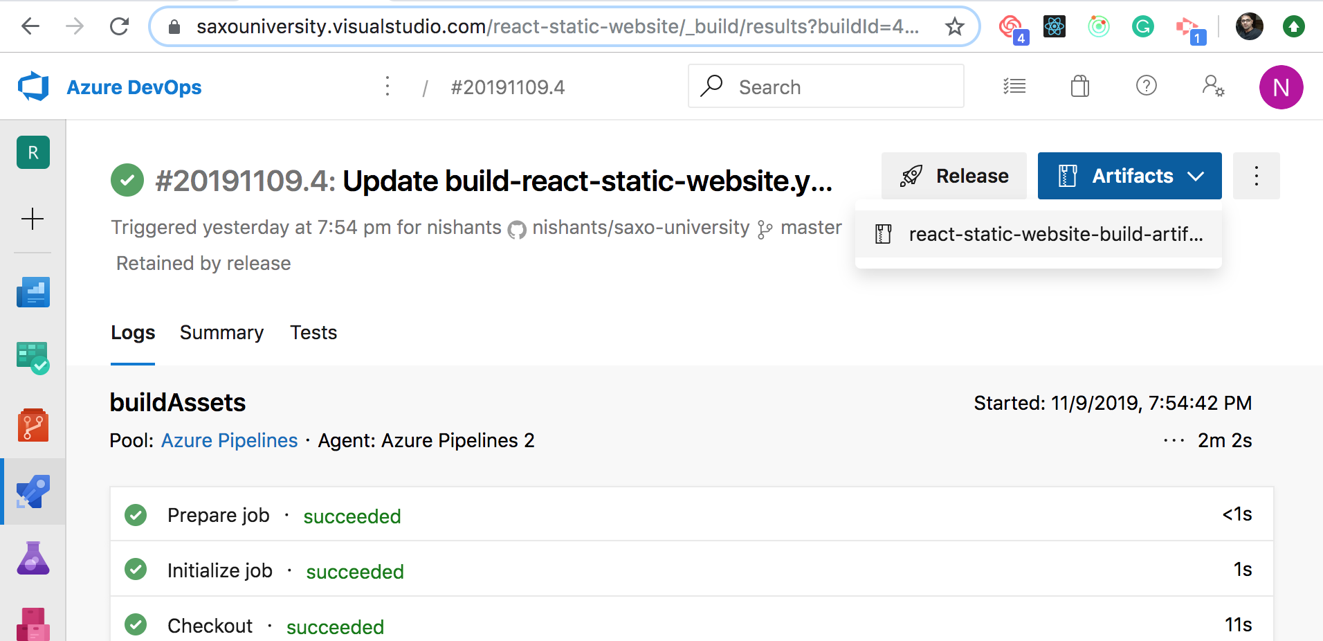Open the Grammarly extension icon
The image size is (1323, 641).
[x=1142, y=26]
